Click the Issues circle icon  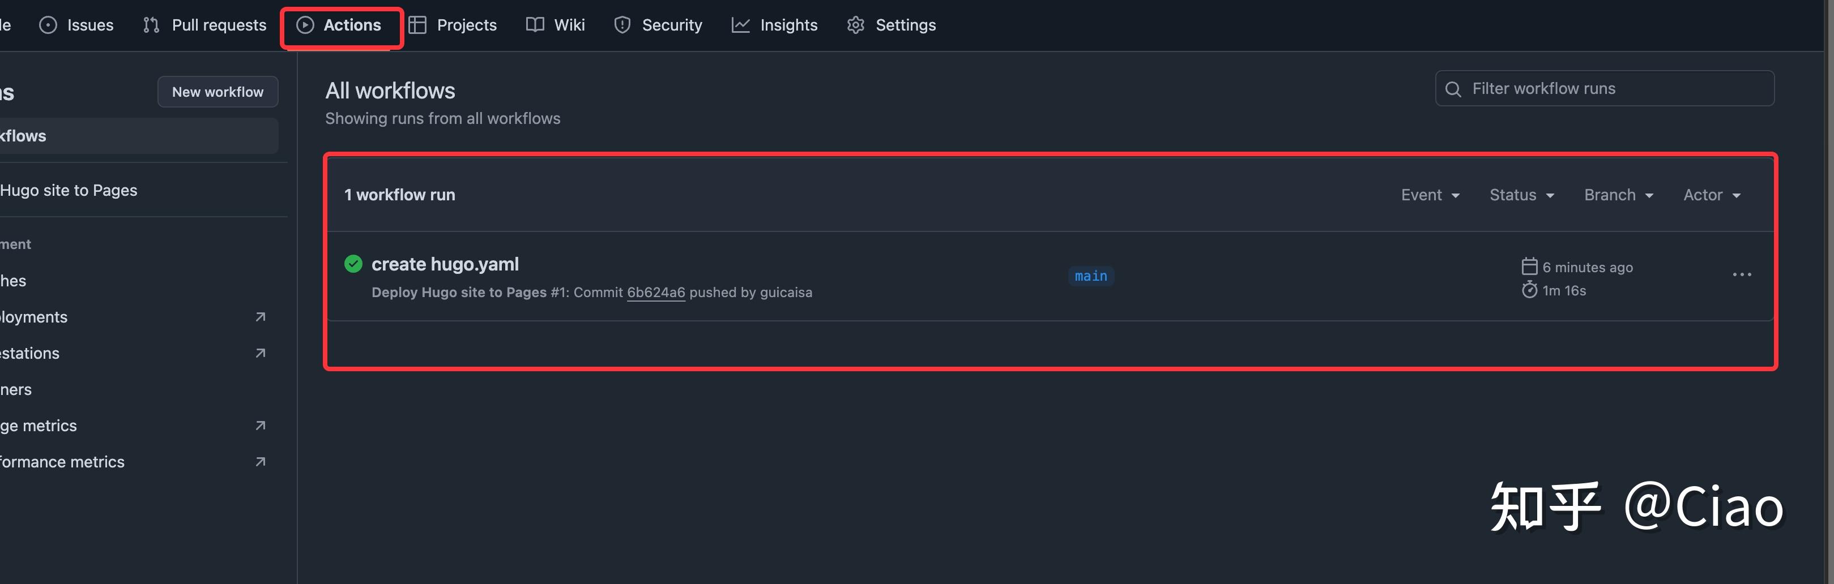pos(48,25)
